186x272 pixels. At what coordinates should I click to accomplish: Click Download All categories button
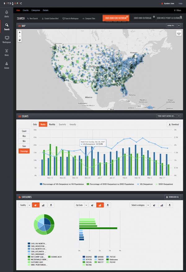tap(173, 197)
